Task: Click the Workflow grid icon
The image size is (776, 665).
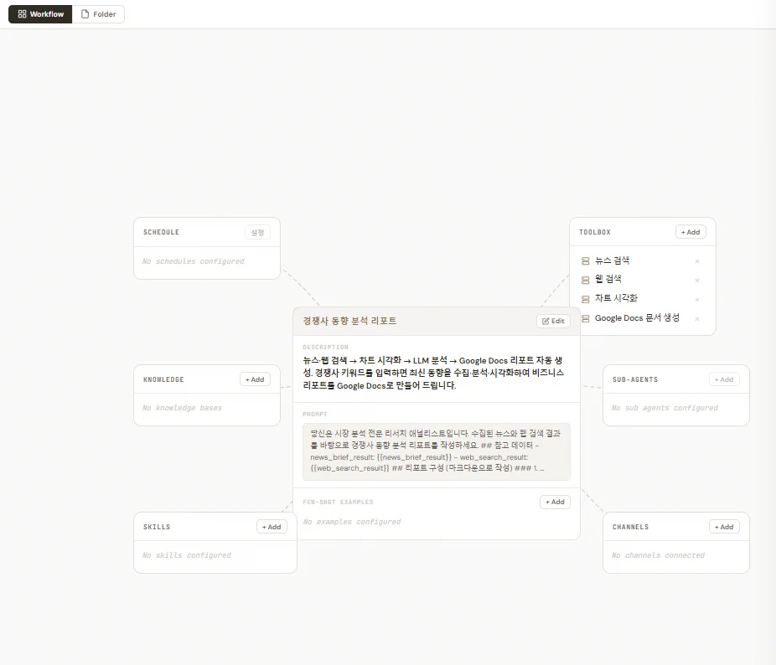Action: pyautogui.click(x=23, y=14)
